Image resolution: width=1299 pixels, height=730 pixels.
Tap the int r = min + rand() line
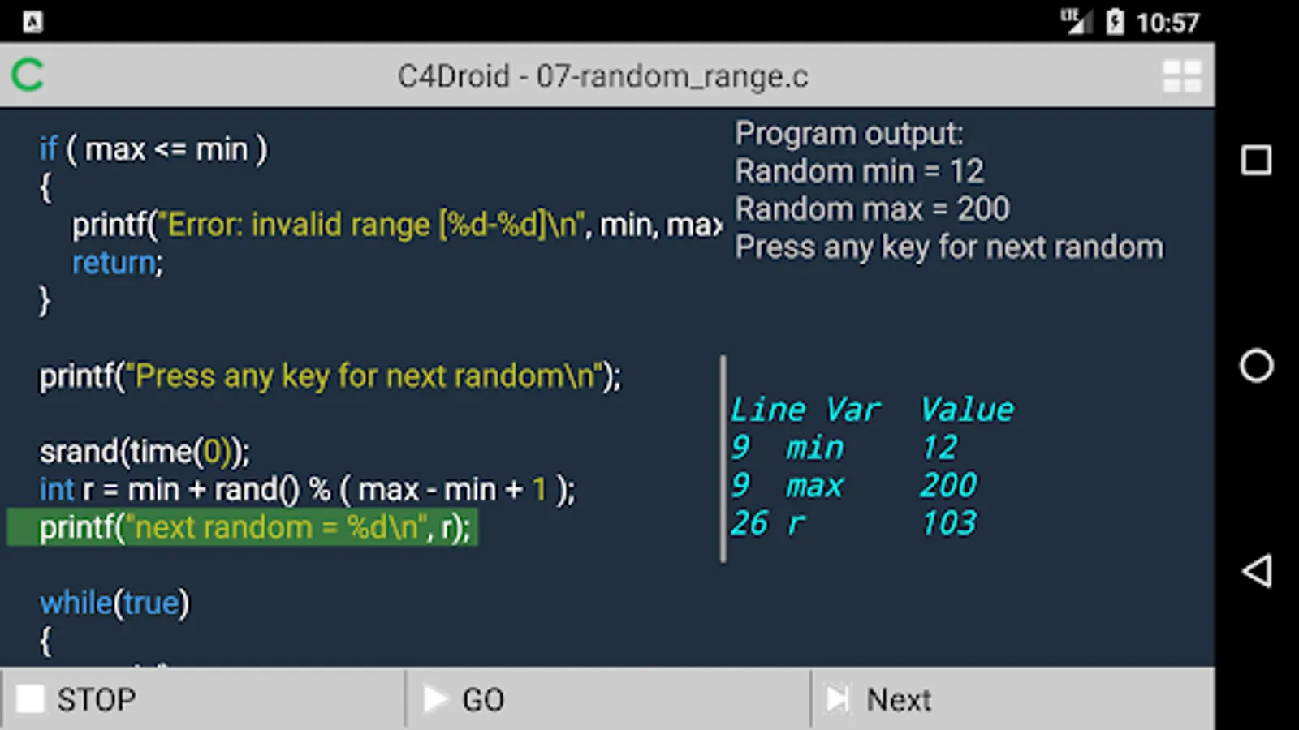(x=308, y=490)
